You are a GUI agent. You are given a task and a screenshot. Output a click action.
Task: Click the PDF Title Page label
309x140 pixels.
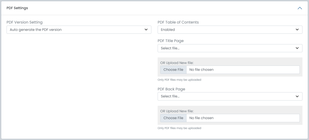tap(171, 41)
